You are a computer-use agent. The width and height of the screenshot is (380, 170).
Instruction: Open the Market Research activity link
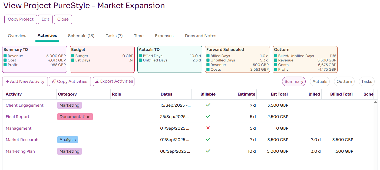click(22, 140)
